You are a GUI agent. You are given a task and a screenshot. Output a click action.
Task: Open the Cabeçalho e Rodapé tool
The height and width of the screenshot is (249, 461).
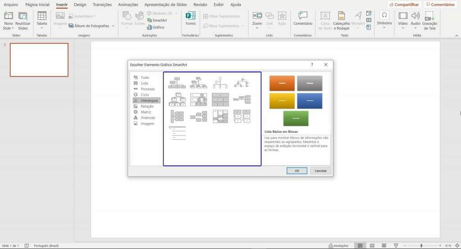341,21
